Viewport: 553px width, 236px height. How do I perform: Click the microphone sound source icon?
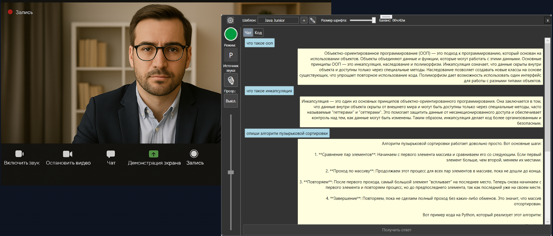(231, 80)
